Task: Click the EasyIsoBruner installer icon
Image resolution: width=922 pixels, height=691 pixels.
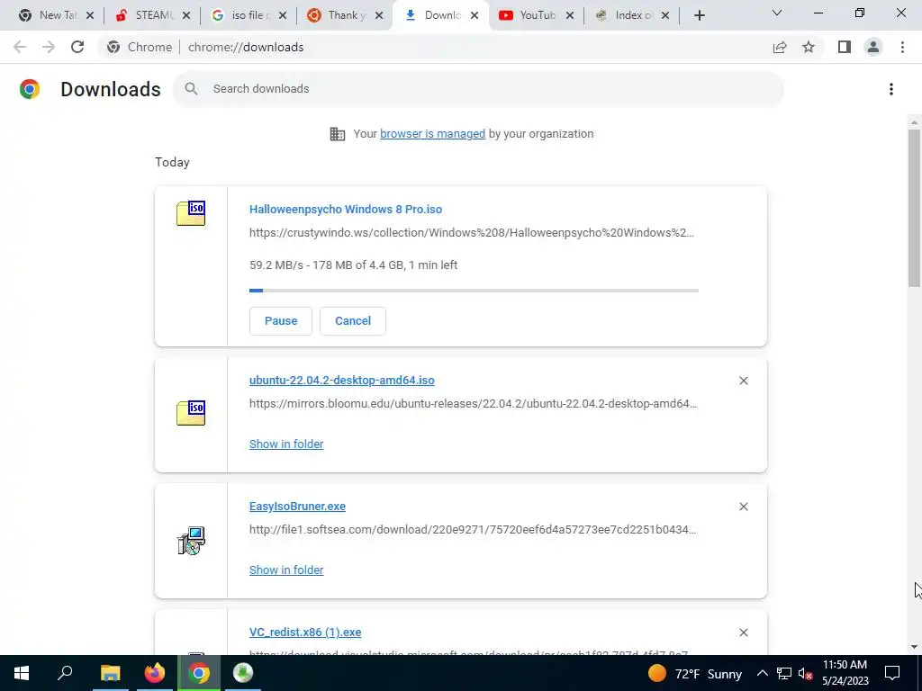Action: coord(191,541)
